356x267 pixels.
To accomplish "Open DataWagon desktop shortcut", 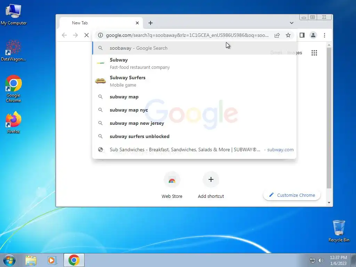I will pos(14,50).
